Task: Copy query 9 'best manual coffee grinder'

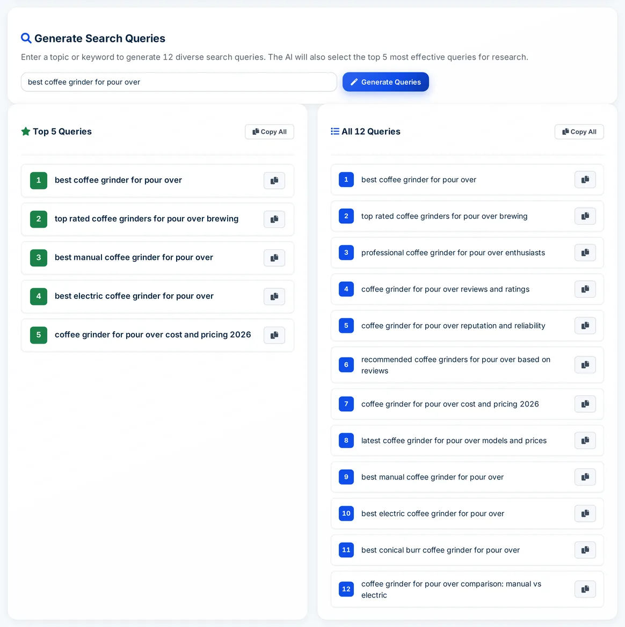Action: [585, 477]
